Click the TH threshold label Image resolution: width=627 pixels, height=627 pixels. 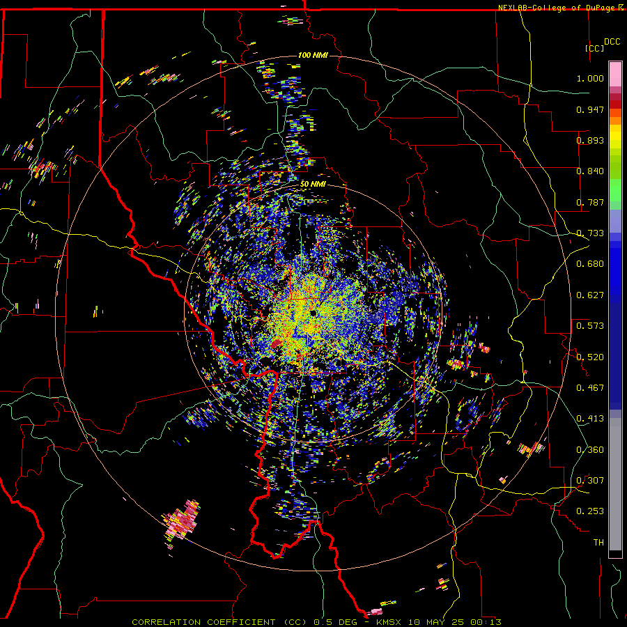(598, 543)
